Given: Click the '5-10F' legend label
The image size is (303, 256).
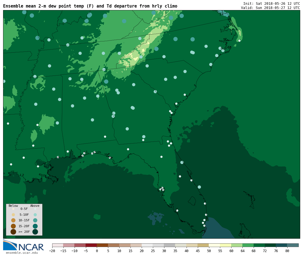Looking at the screenshot, I should click(24, 215).
